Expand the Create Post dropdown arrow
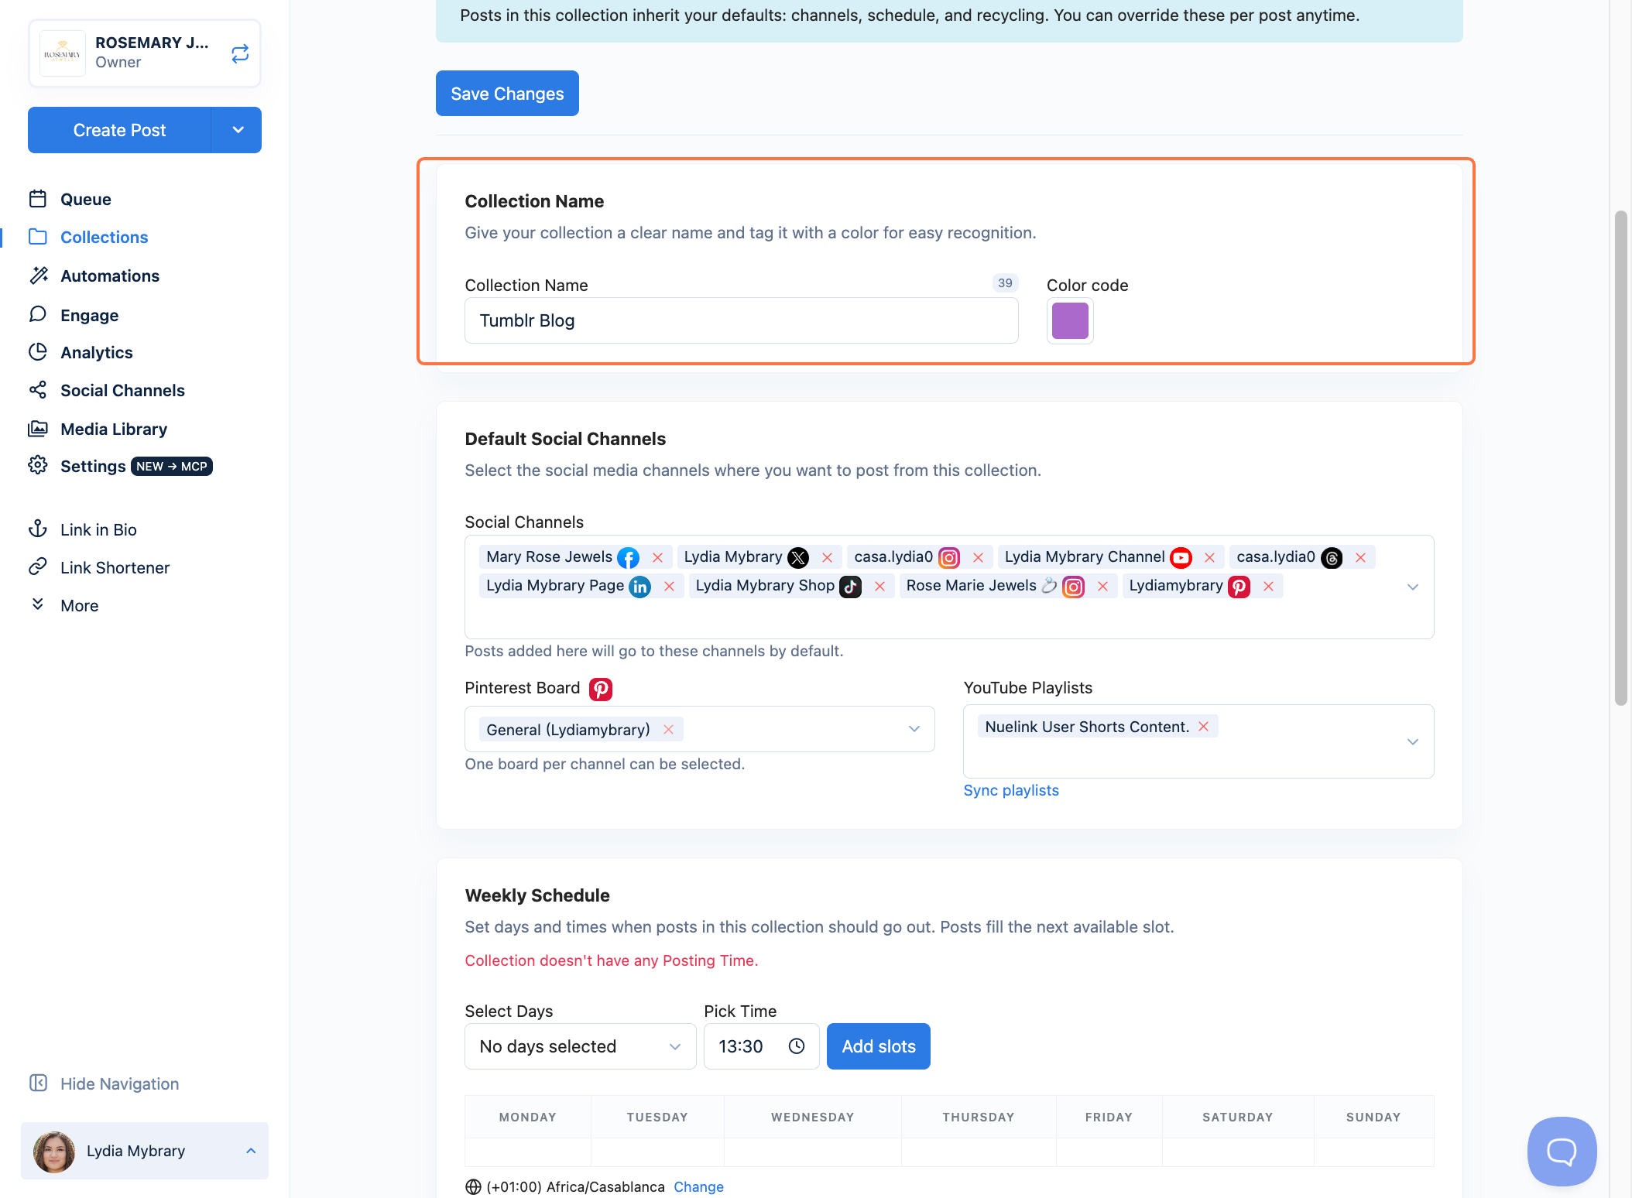1632x1198 pixels. 238,130
